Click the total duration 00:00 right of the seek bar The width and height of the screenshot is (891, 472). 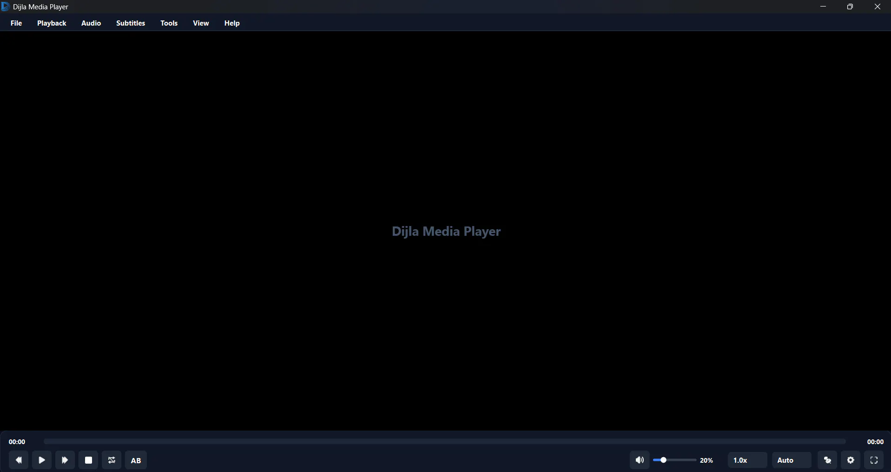875,442
